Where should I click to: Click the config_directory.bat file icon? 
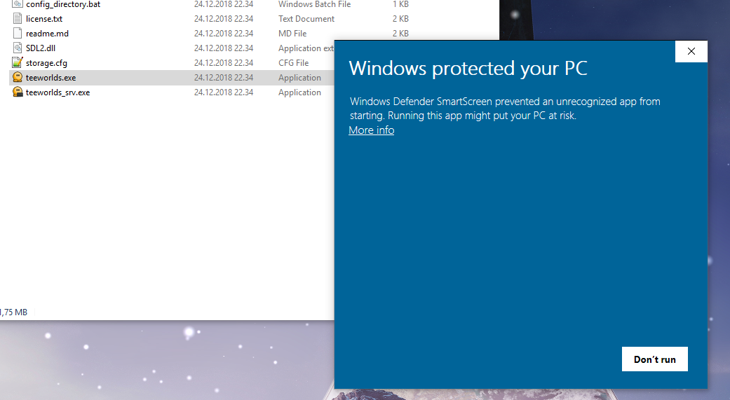tap(18, 4)
